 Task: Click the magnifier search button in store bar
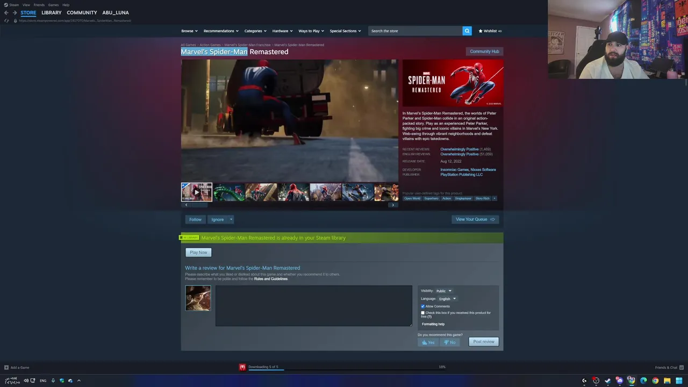point(467,31)
